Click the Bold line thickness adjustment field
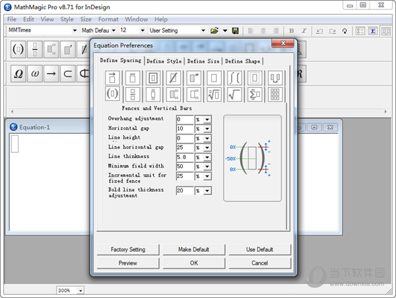The height and width of the screenshot is (298, 396). 185,191
